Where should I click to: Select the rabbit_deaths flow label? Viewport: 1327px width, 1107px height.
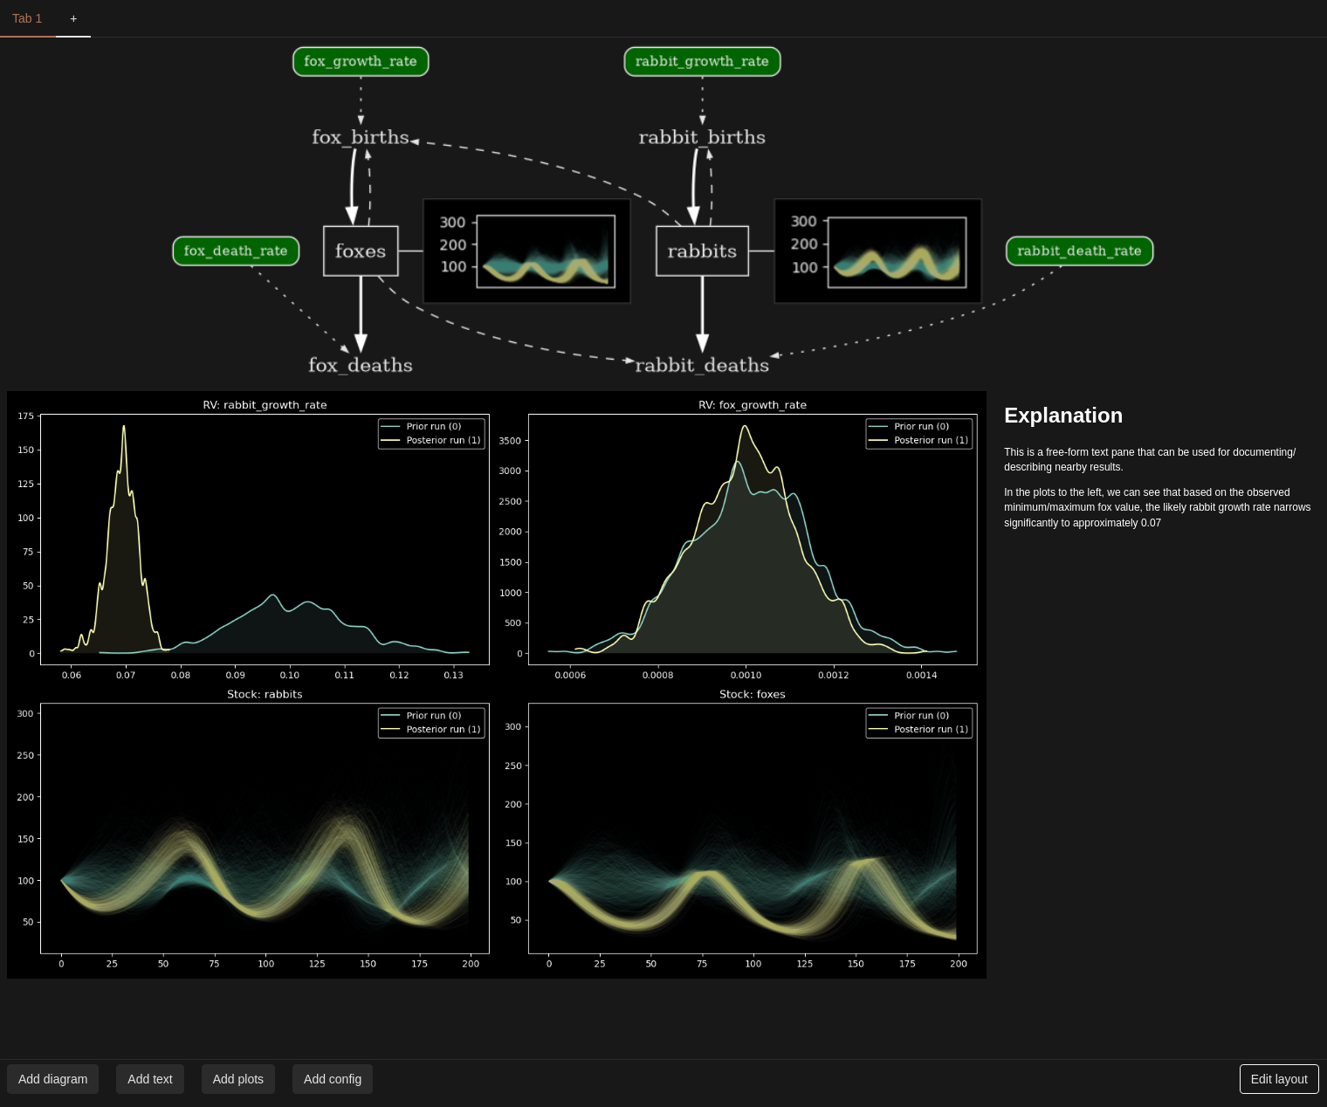702,366
